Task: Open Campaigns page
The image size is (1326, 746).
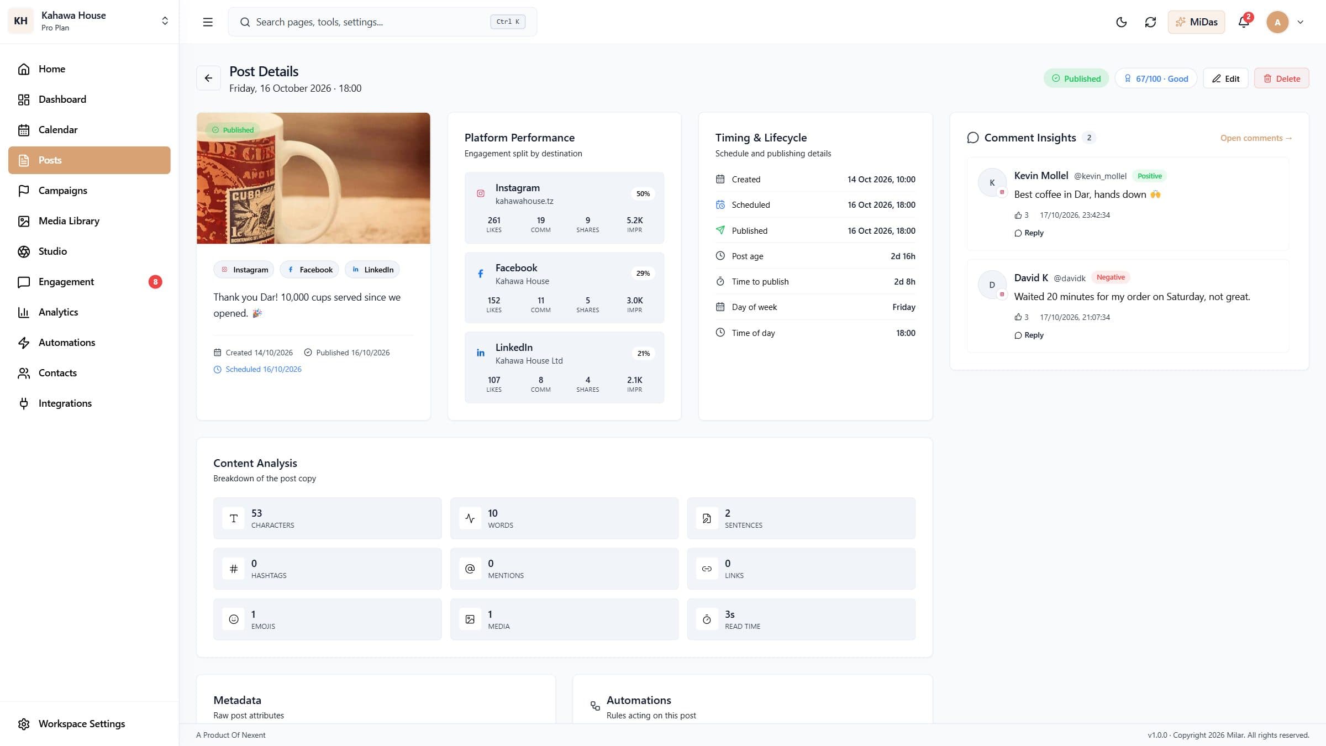Action: click(89, 191)
